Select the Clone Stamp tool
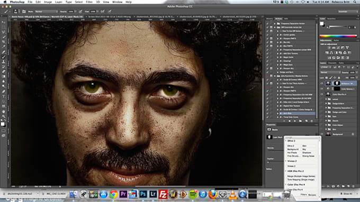This screenshot has width=360, height=202. coord(4,62)
